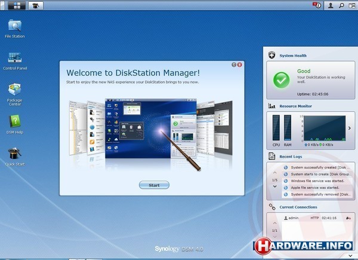This screenshot has width=358, height=260.
Task: Open the main menu grid button
Action: pyautogui.click(x=14, y=5)
